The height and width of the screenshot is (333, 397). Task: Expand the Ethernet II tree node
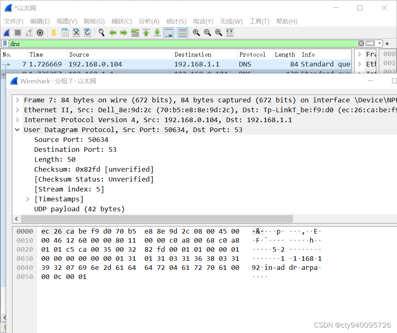pos(17,110)
